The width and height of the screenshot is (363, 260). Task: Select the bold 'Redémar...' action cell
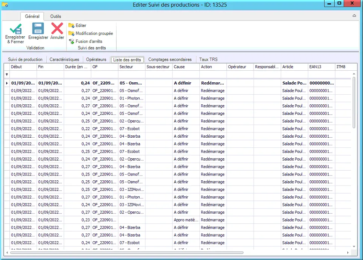pos(213,83)
